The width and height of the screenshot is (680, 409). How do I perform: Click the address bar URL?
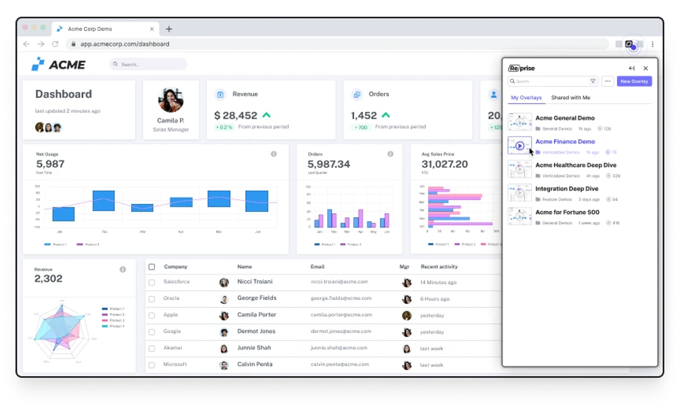click(x=125, y=44)
